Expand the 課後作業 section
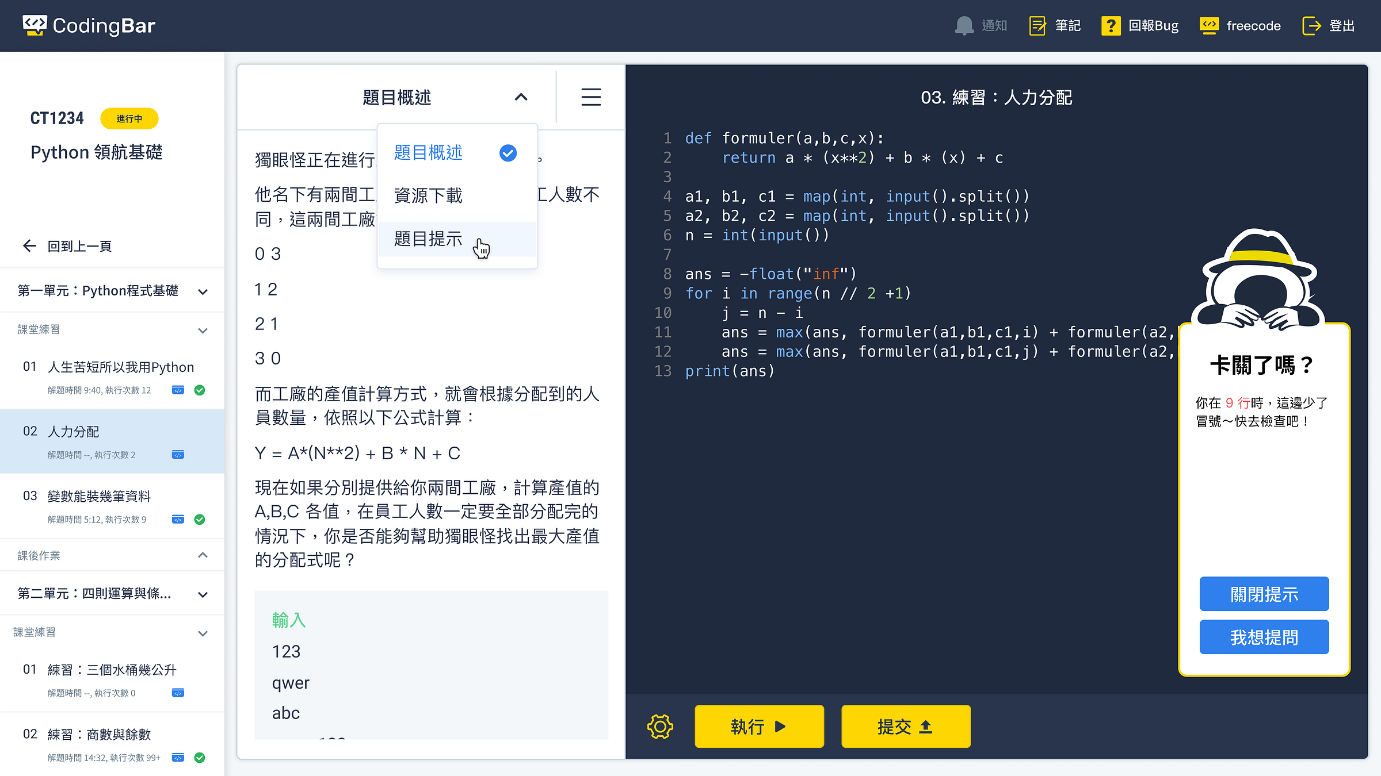This screenshot has height=776, width=1381. pyautogui.click(x=203, y=555)
